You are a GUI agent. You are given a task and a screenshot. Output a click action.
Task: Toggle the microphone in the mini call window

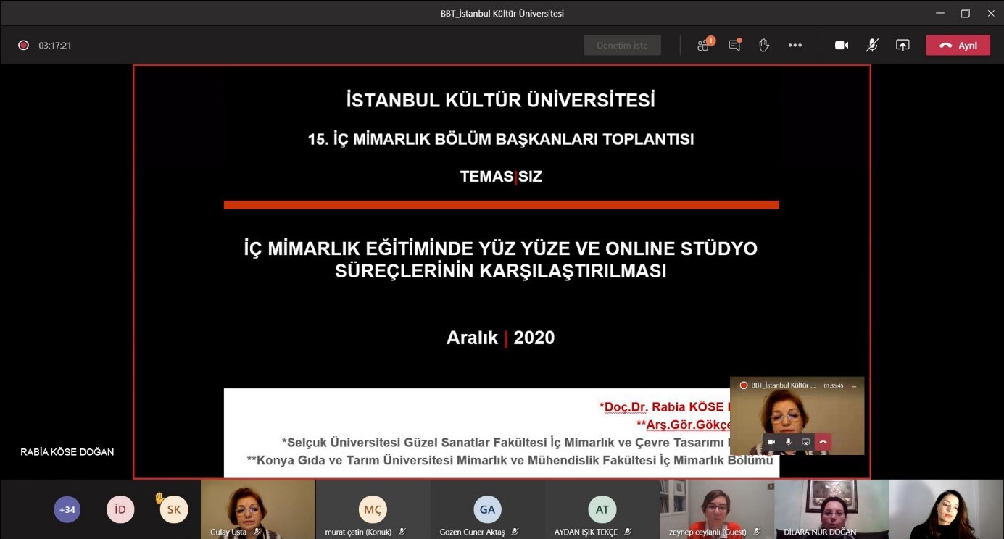788,442
